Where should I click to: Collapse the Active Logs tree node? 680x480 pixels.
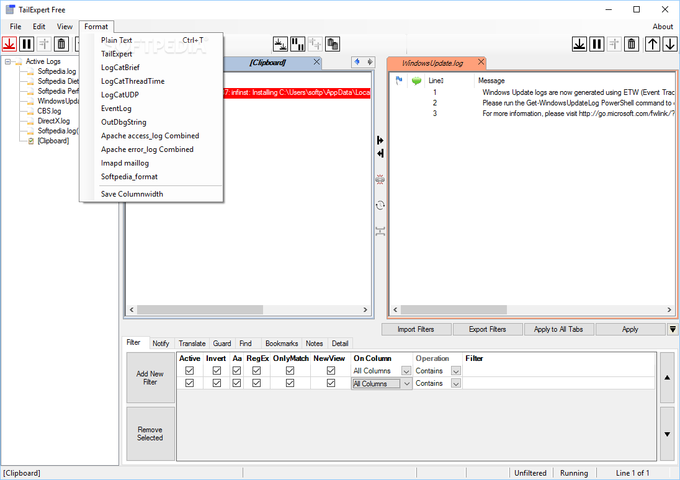(x=7, y=61)
